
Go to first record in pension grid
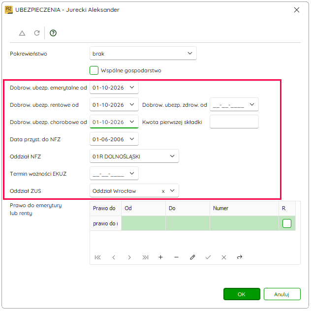97,257
